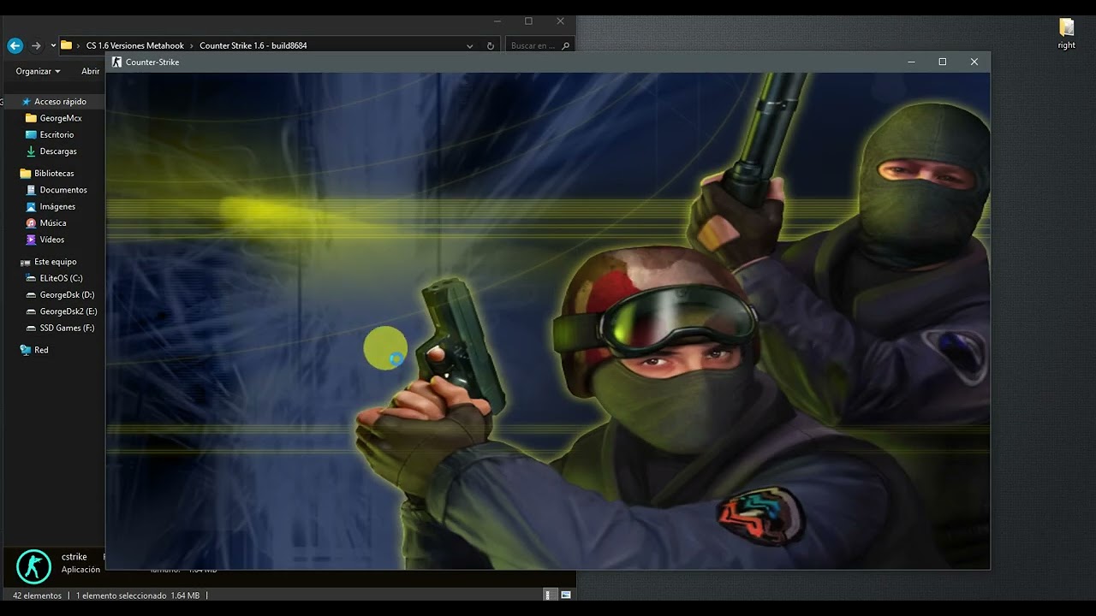Click the 'right' desktop file icon
This screenshot has height=616, width=1096.
[1066, 33]
